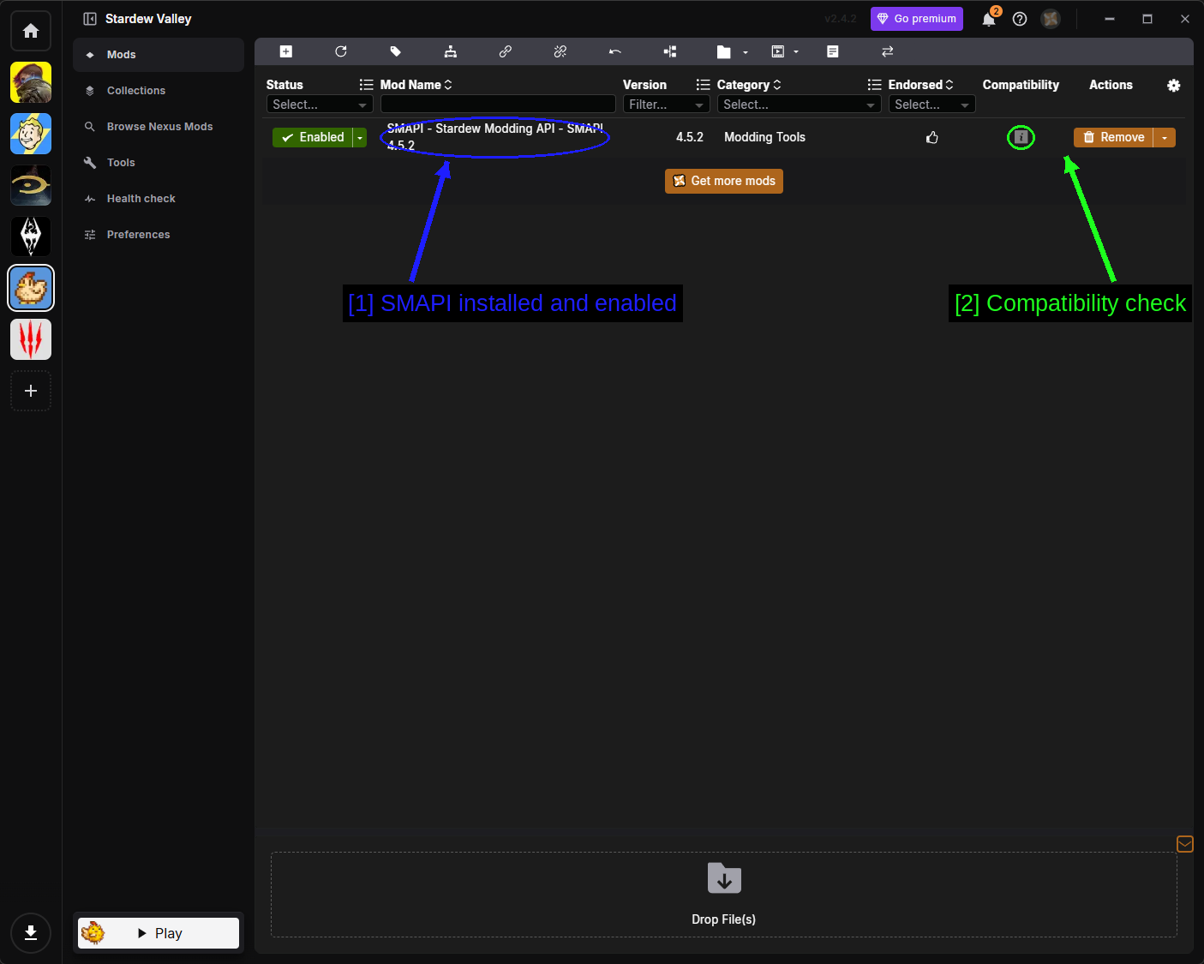Screen dimensions: 1204x964
Task: Open Browse Nexus Mods in sidebar
Action: point(159,127)
